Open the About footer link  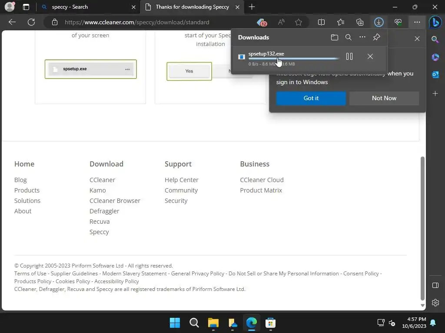(23, 211)
